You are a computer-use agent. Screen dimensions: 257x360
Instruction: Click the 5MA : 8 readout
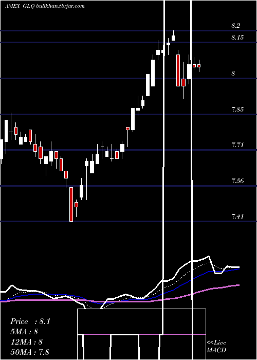(x=24, y=331)
